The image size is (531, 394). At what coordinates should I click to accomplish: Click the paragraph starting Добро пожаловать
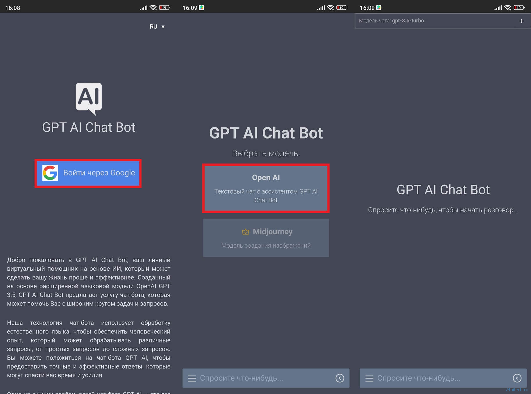pos(89,282)
